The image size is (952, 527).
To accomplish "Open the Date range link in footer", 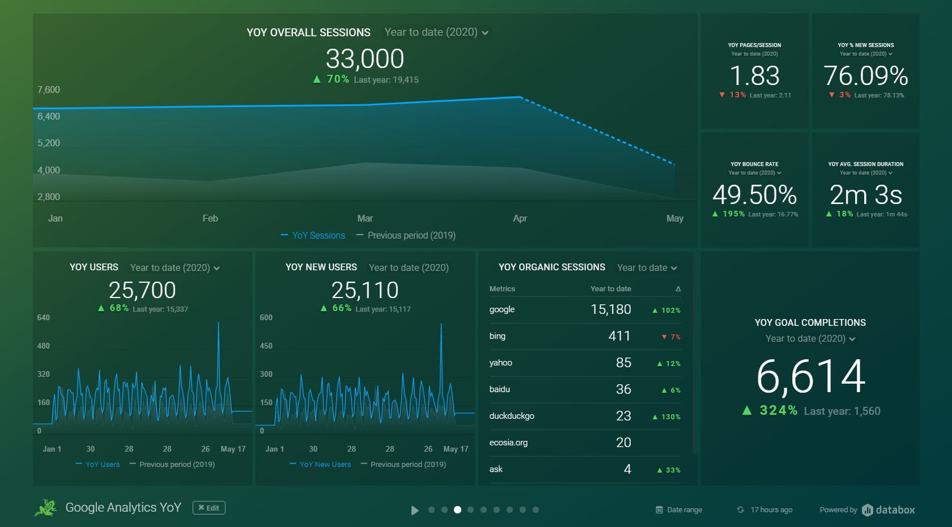I will point(684,510).
